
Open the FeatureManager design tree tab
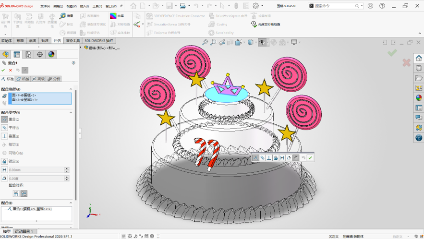5,54
